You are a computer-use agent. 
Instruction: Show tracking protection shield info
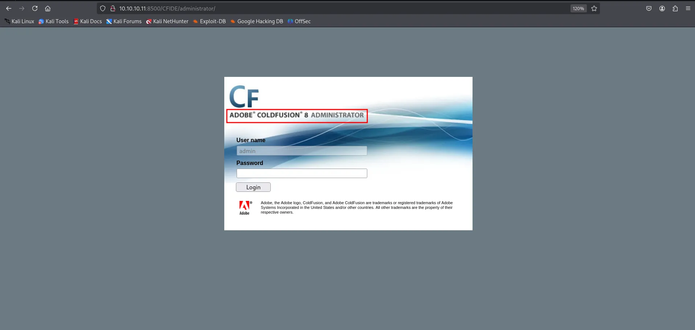pos(103,8)
